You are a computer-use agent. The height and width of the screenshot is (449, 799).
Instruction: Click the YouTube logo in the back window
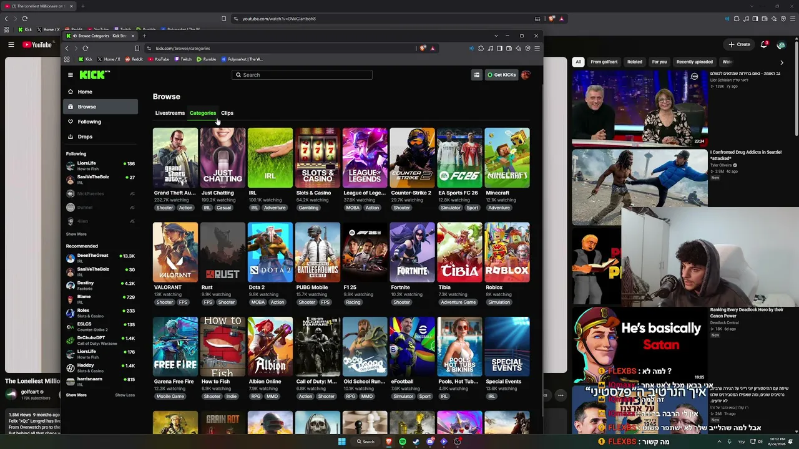[37, 45]
